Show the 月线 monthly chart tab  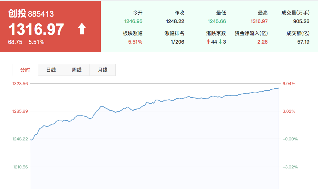[103, 70]
